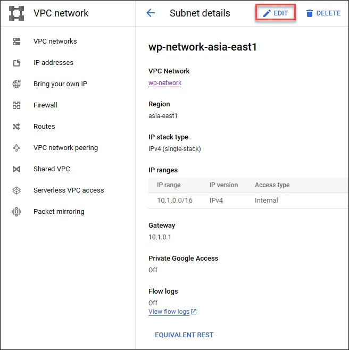This screenshot has height=350, width=349.
Task: Click the external link icon by View flow logs
Action: pyautogui.click(x=194, y=312)
